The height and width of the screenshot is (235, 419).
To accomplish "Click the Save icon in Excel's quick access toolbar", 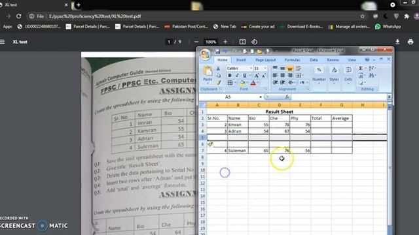I will point(217,51).
